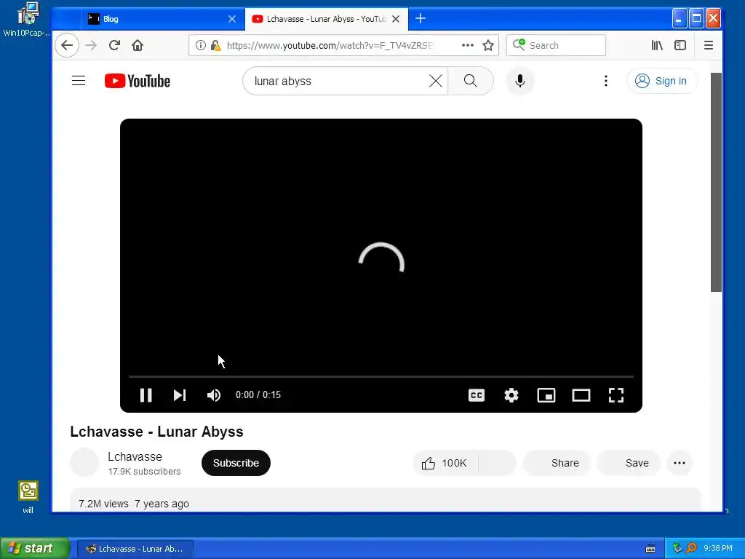
Task: Search with your voice microphone
Action: [x=519, y=81]
